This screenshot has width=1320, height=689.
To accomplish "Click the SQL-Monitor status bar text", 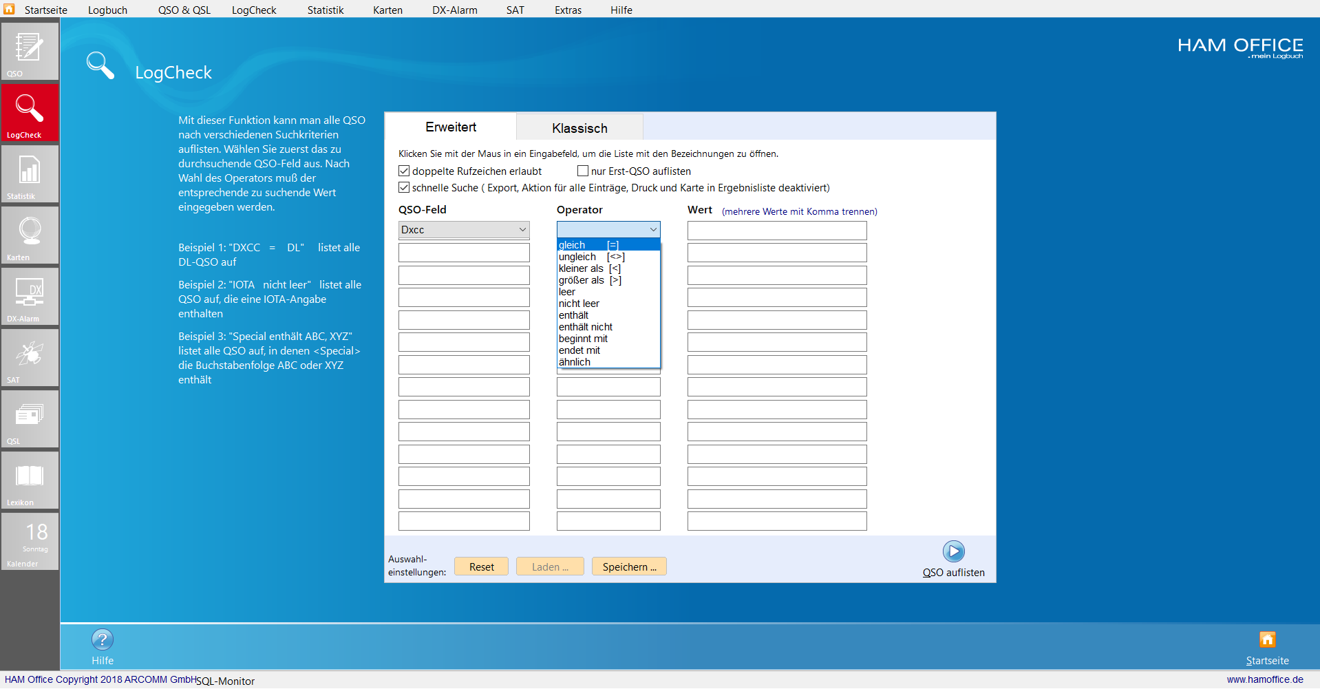I will click(x=226, y=681).
